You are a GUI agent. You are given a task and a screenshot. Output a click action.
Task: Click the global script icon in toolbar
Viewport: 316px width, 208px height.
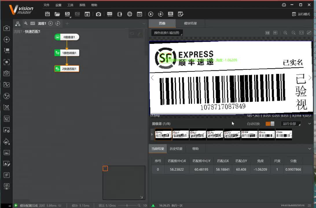click(139, 14)
